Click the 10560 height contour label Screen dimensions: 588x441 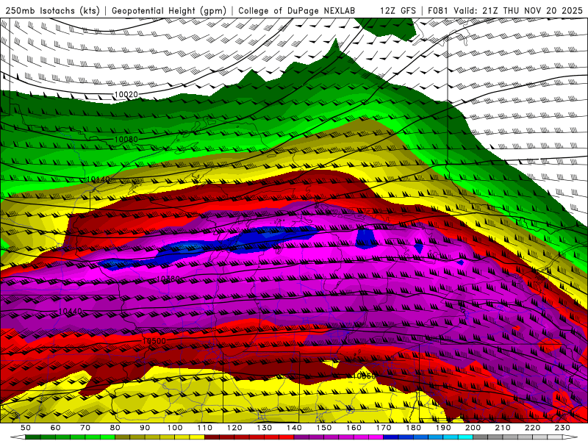(364, 376)
